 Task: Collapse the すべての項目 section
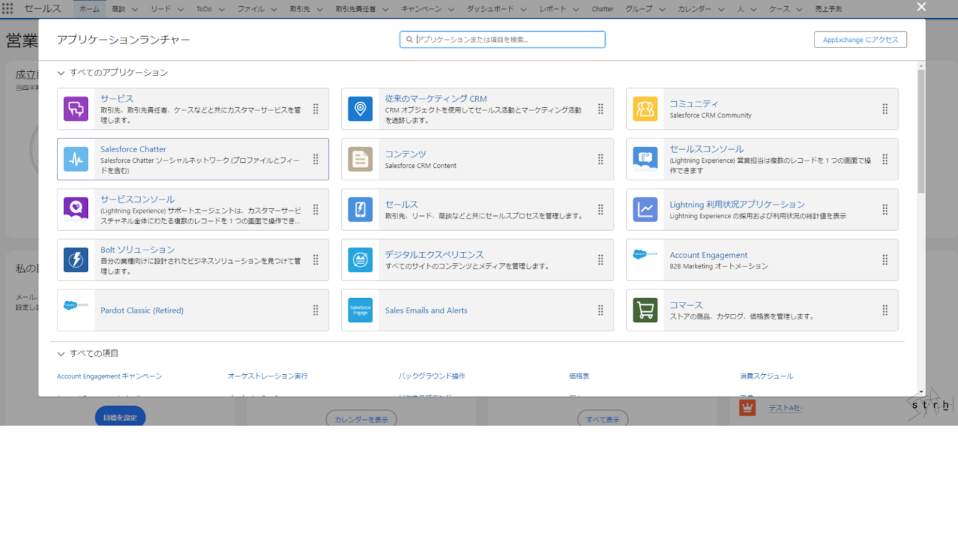60,352
